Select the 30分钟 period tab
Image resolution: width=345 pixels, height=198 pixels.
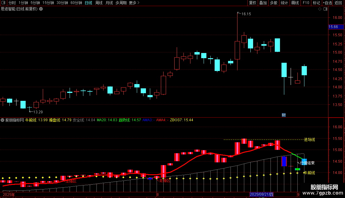click(62, 3)
